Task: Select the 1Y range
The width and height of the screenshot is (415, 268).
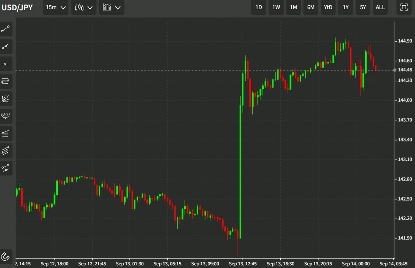Action: pos(346,7)
